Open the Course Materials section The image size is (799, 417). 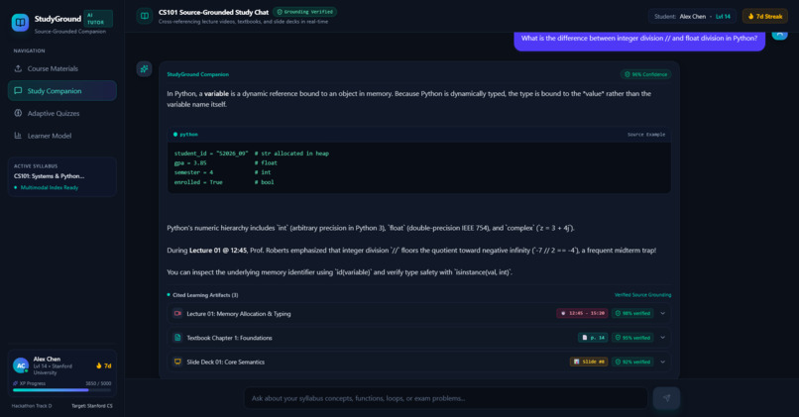[62, 68]
